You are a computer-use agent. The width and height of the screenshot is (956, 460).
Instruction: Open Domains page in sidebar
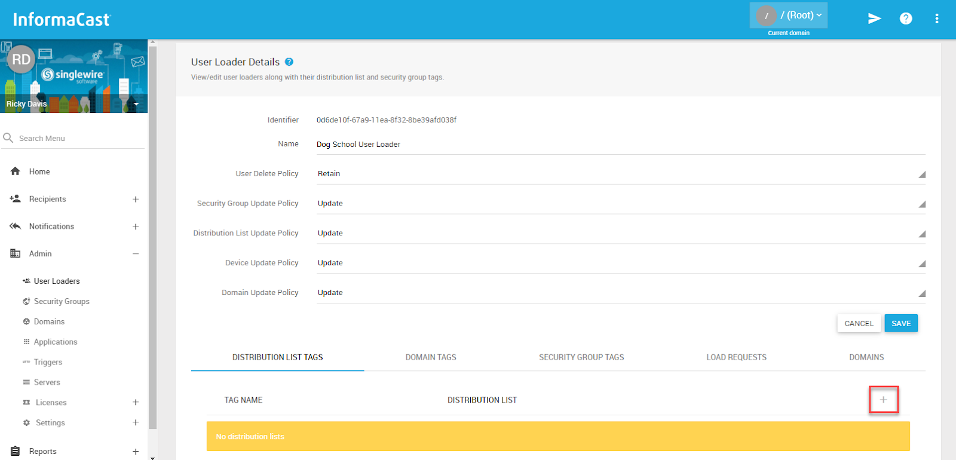49,321
